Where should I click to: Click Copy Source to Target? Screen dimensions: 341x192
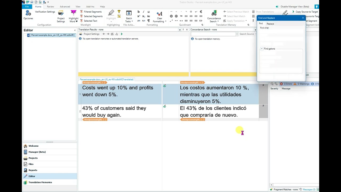pos(305,12)
